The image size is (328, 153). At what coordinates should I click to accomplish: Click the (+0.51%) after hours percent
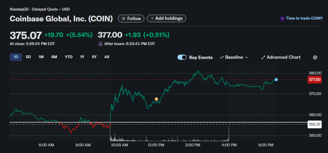click(156, 35)
